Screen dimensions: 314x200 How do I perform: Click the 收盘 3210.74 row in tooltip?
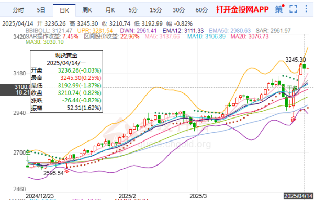66,93
